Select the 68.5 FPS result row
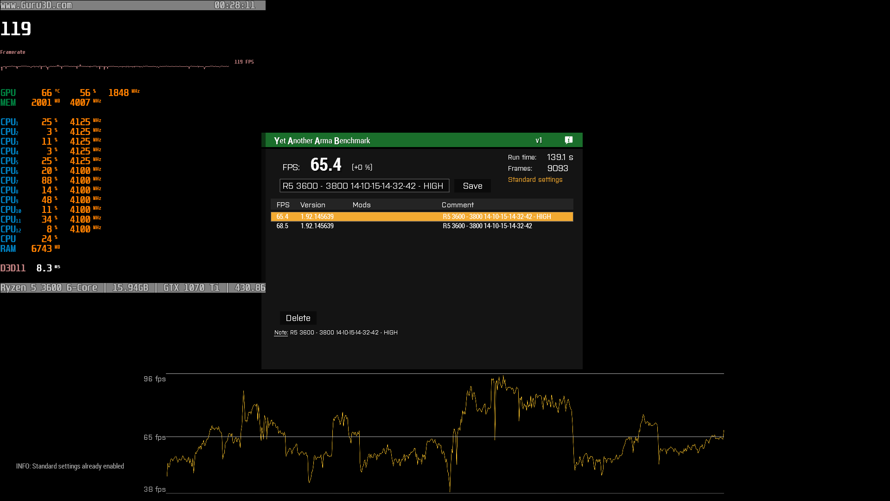The width and height of the screenshot is (890, 501). (x=422, y=226)
